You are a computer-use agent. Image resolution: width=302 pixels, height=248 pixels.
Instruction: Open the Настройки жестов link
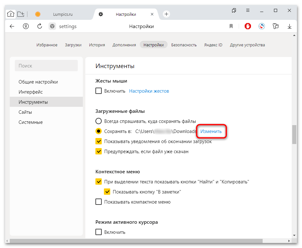[x=149, y=91]
